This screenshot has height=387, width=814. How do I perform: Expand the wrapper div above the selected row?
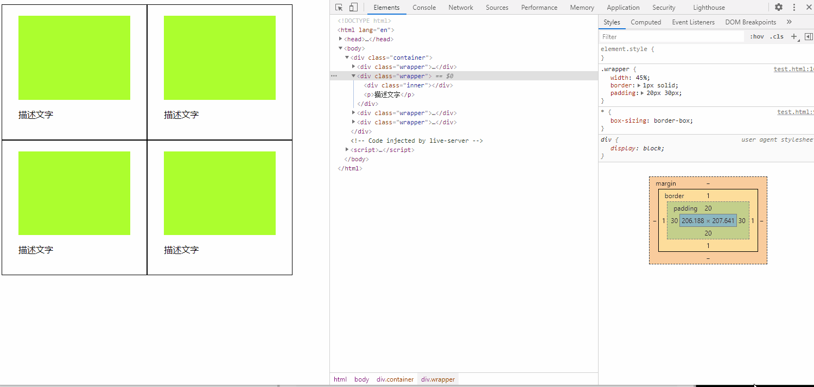(x=354, y=67)
